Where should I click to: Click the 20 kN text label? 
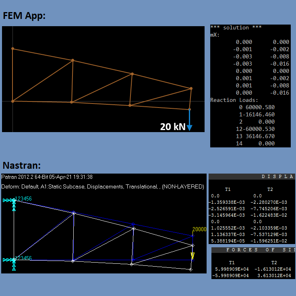tap(172, 127)
